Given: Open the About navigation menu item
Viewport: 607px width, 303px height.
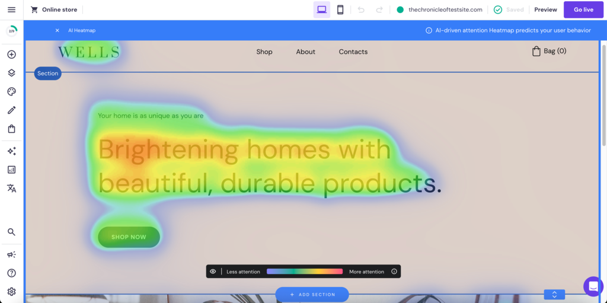Looking at the screenshot, I should (305, 52).
